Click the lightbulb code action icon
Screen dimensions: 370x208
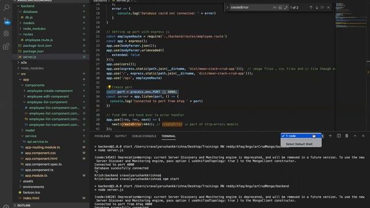109,87
